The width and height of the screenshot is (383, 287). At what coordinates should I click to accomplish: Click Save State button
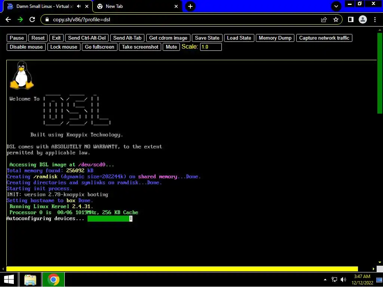pos(207,38)
